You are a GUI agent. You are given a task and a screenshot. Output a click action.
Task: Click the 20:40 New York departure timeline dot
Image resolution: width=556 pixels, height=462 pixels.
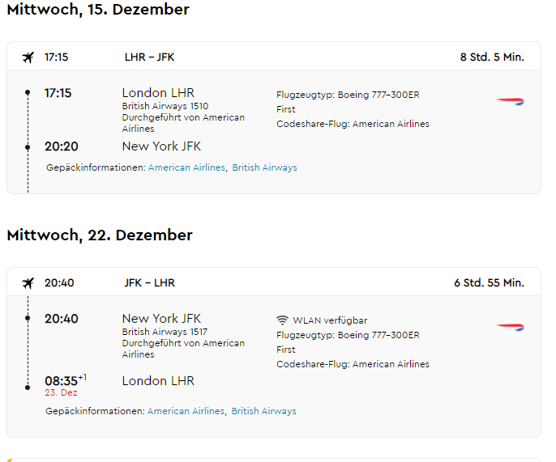pyautogui.click(x=28, y=319)
